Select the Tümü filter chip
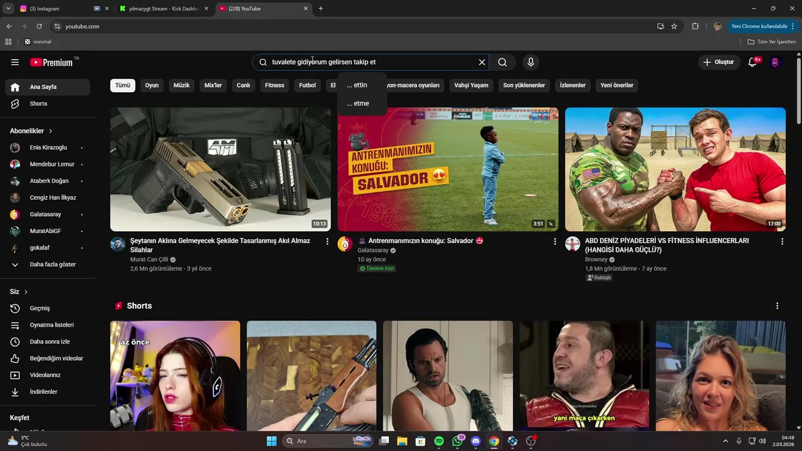802x451 pixels. point(123,85)
